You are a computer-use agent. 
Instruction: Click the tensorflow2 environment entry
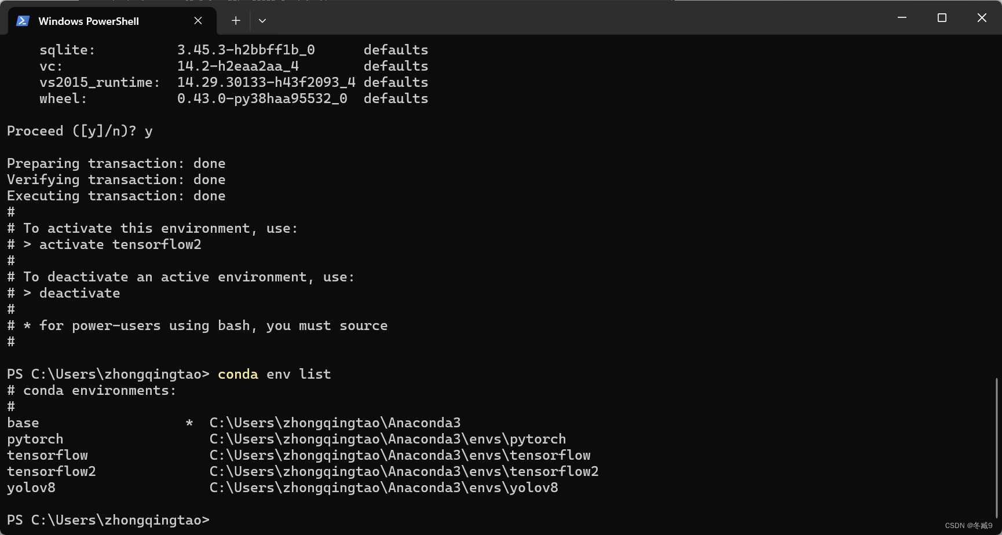(51, 471)
